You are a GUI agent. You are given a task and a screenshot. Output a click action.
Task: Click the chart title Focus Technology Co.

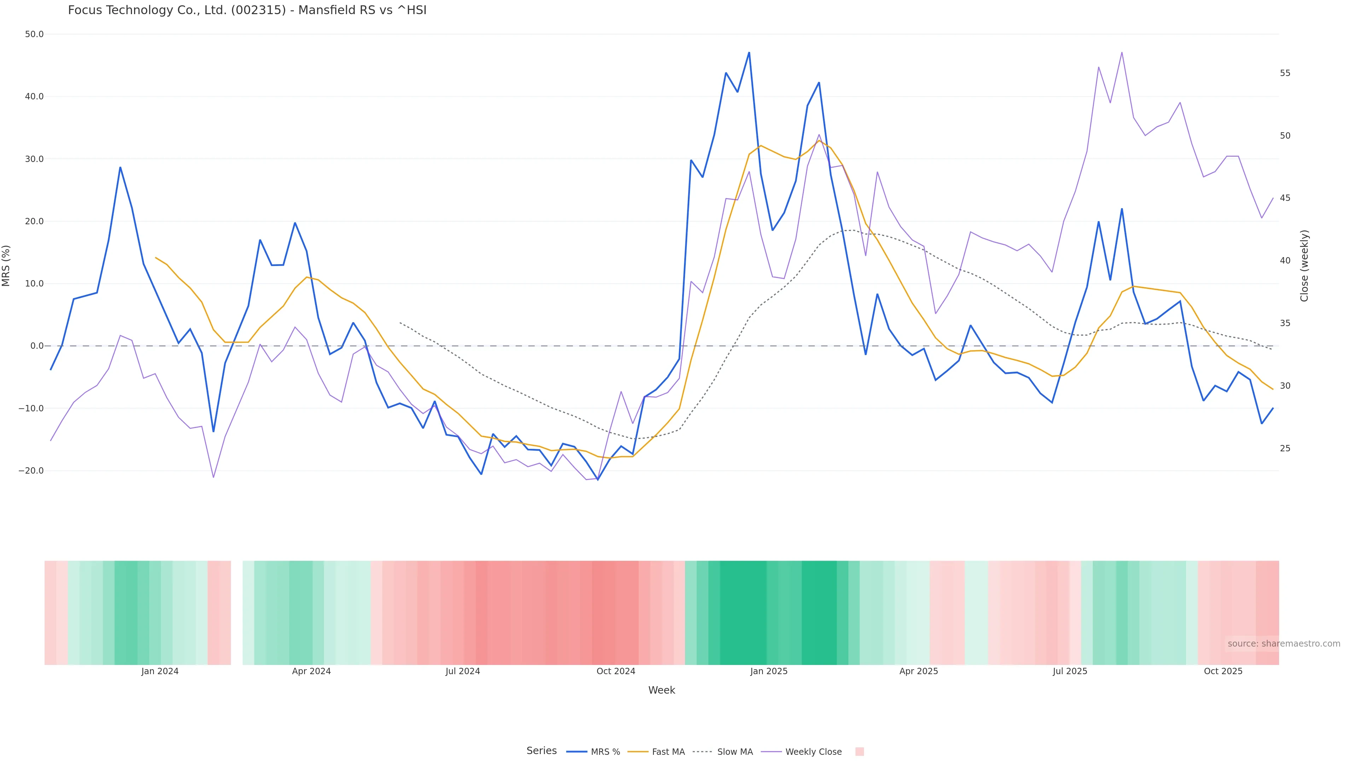pos(247,10)
